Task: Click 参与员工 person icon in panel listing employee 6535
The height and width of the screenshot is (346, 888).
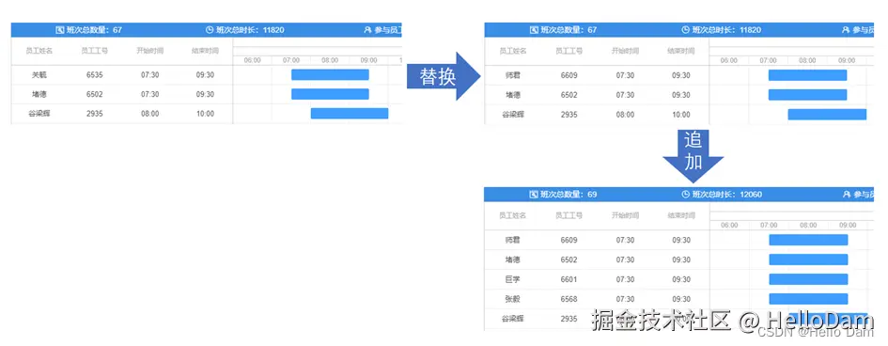Action: (x=367, y=30)
